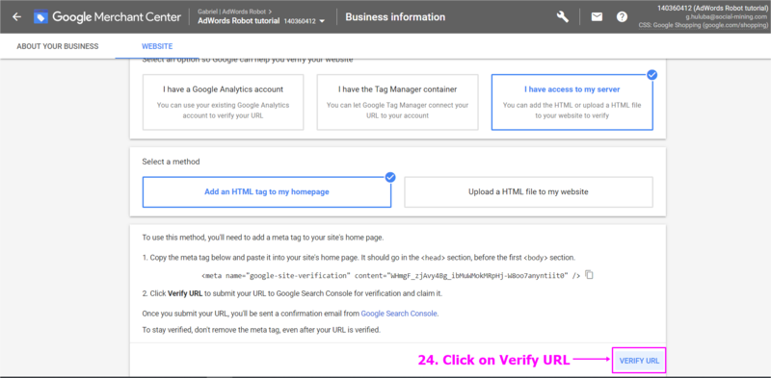Open the mail notifications icon

click(x=597, y=16)
